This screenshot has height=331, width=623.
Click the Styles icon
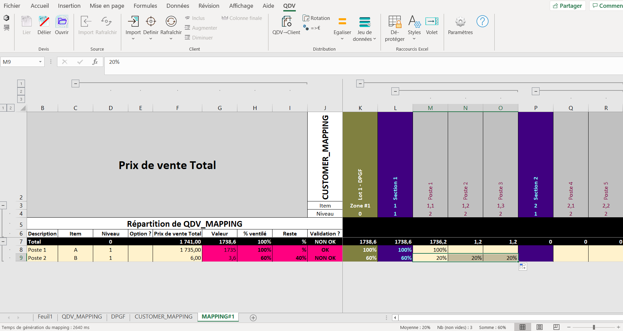(x=414, y=22)
